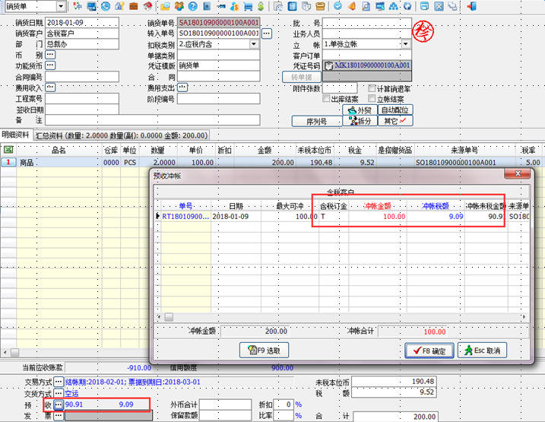Click the brown archive box toolbar icon
The image size is (545, 422).
(x=320, y=6)
